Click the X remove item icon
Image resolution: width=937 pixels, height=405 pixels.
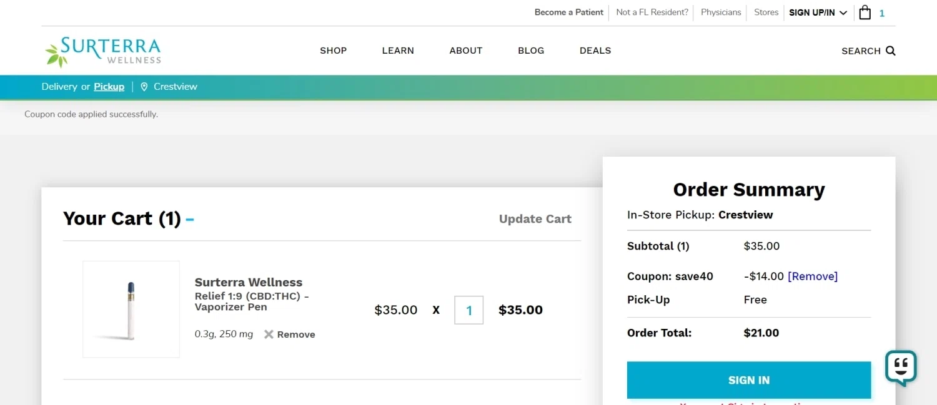269,334
